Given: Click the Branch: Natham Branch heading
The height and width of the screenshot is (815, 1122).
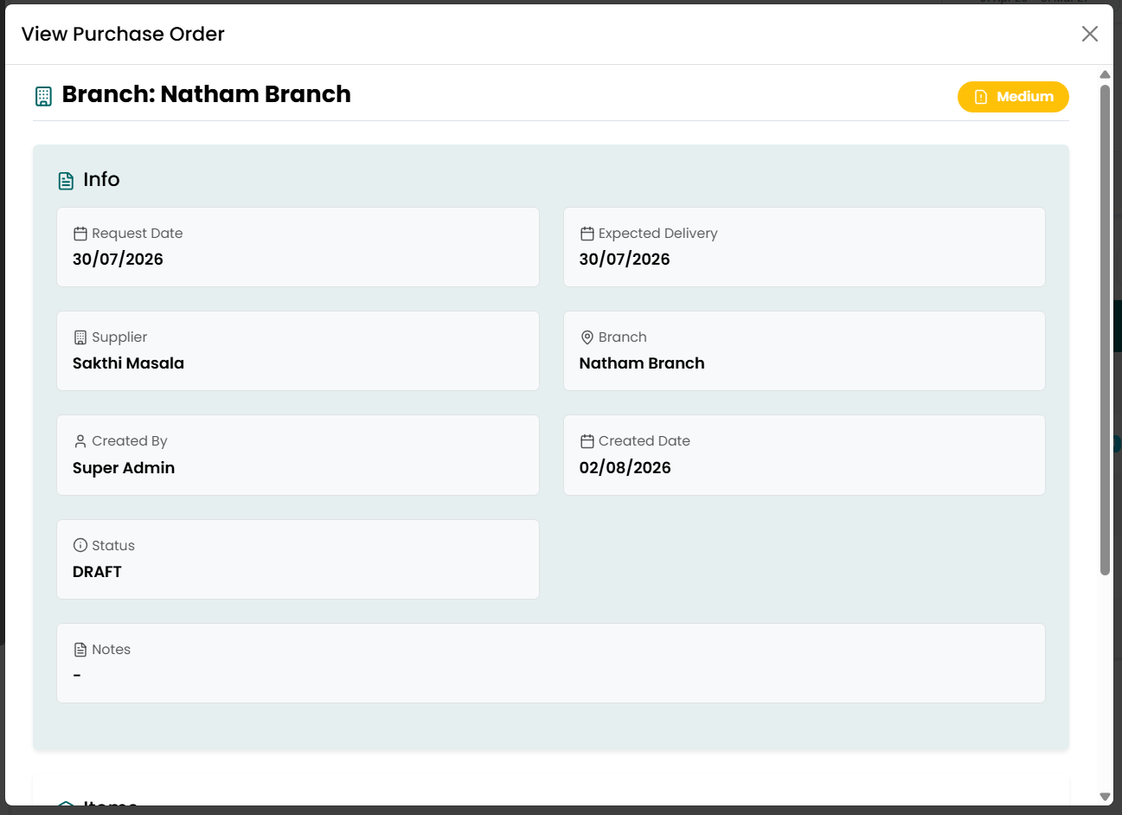Looking at the screenshot, I should coord(207,94).
